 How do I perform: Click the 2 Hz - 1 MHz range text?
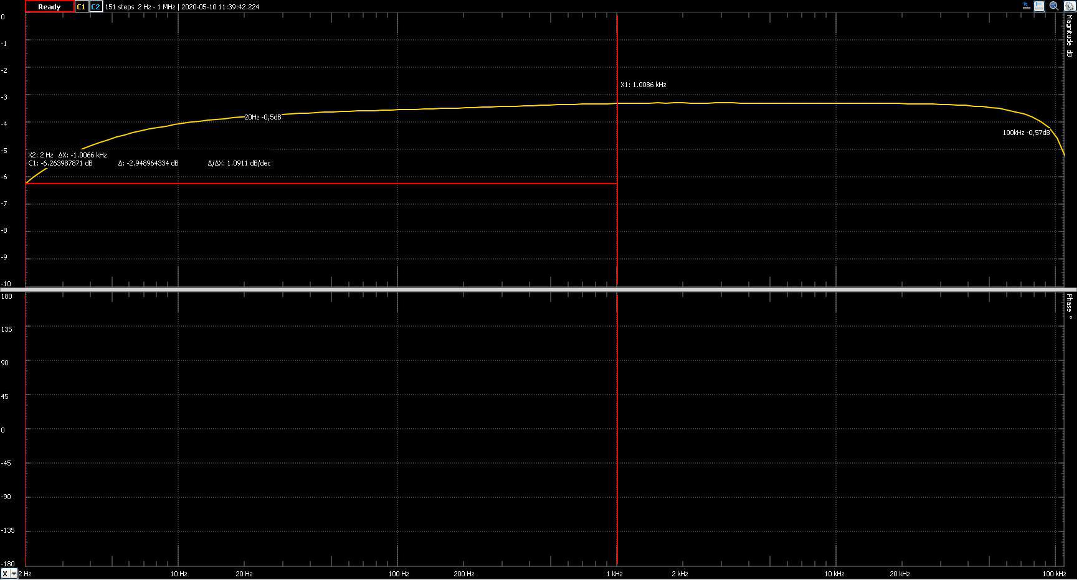click(x=156, y=7)
